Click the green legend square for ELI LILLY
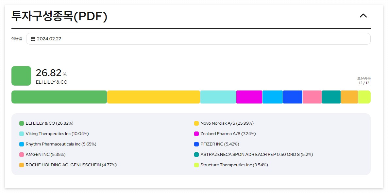 pos(22,123)
